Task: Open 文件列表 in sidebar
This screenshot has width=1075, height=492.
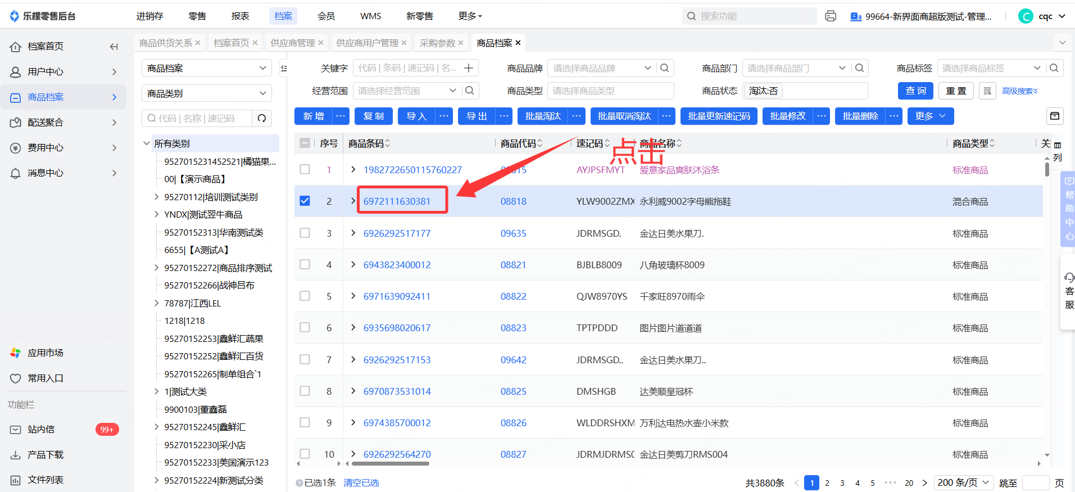Action: pyautogui.click(x=46, y=480)
